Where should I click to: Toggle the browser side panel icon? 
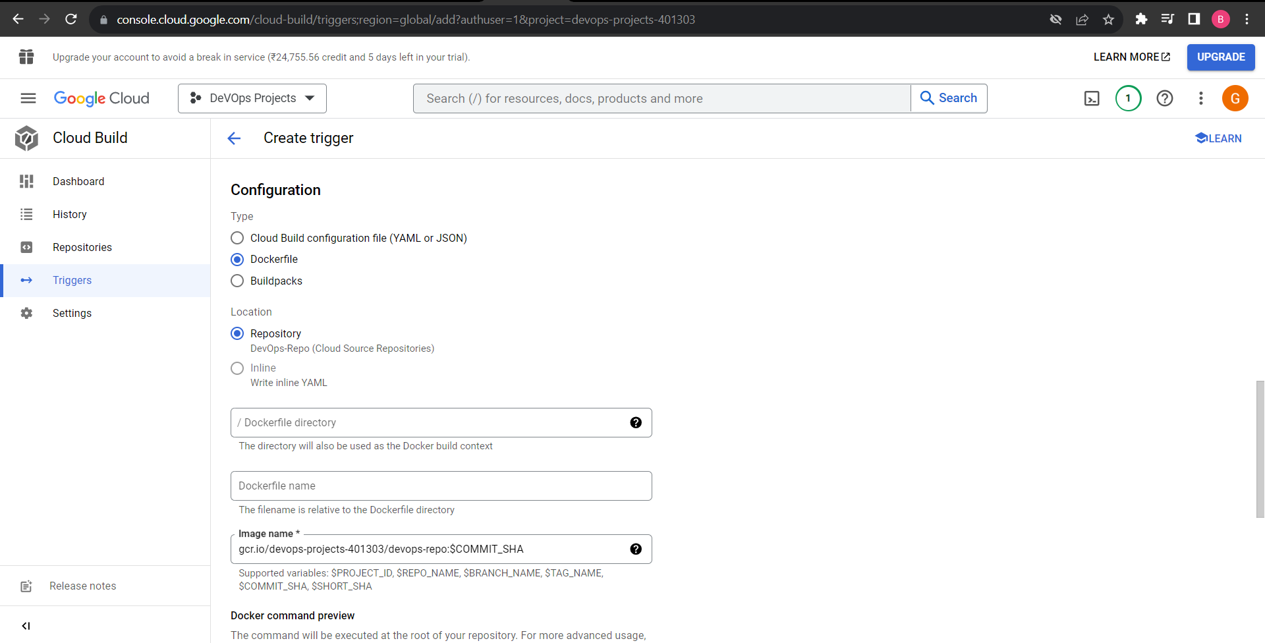click(1194, 19)
